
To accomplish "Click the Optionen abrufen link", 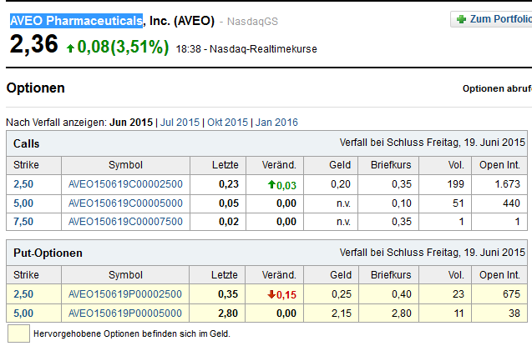I will tap(496, 88).
